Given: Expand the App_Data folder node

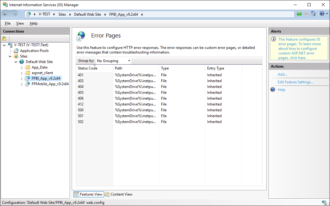Looking at the screenshot, I should point(22,67).
